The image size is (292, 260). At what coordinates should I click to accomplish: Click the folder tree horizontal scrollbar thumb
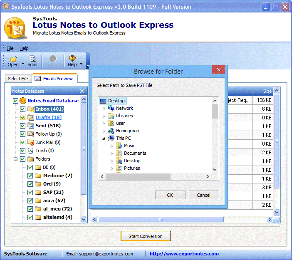[x=138, y=176]
